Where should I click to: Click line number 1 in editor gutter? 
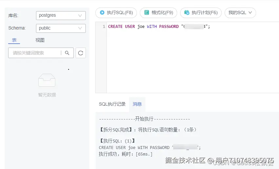pos(104,27)
